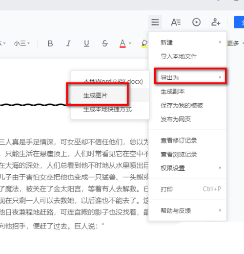Image resolution: width=244 pixels, height=254 pixels.
Task: Choose 生成本地快捷方式
Action: click(x=110, y=109)
